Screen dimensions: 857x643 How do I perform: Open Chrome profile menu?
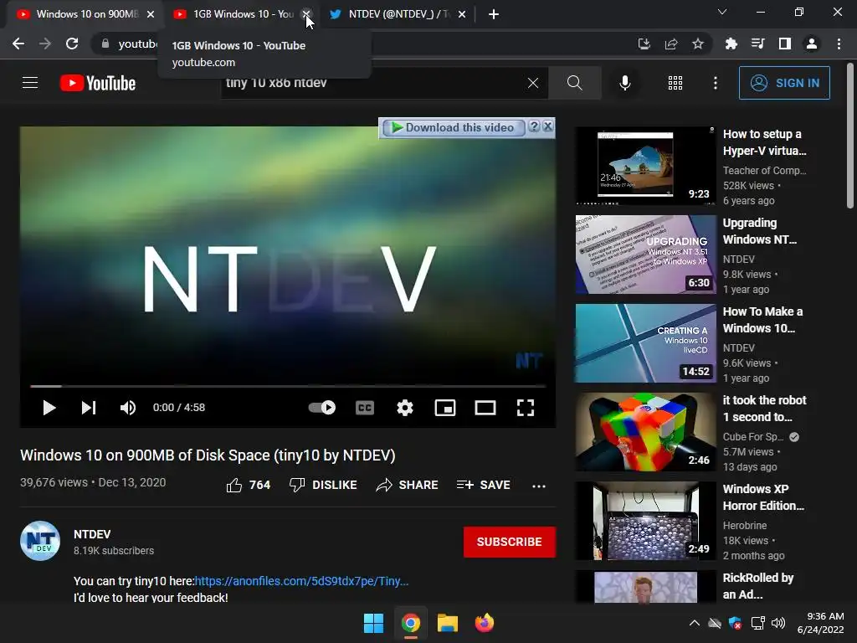click(812, 44)
